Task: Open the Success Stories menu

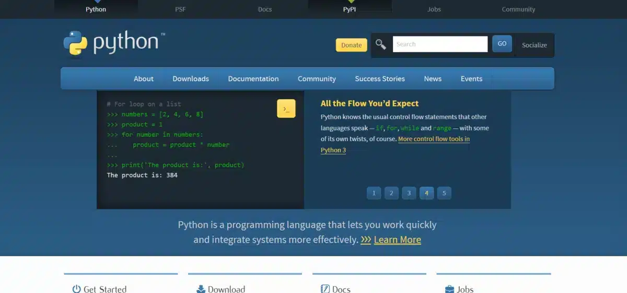Action: point(380,79)
